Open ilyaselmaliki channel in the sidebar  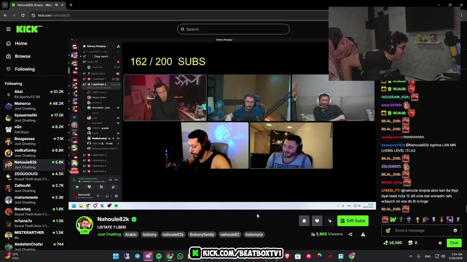click(x=34, y=118)
